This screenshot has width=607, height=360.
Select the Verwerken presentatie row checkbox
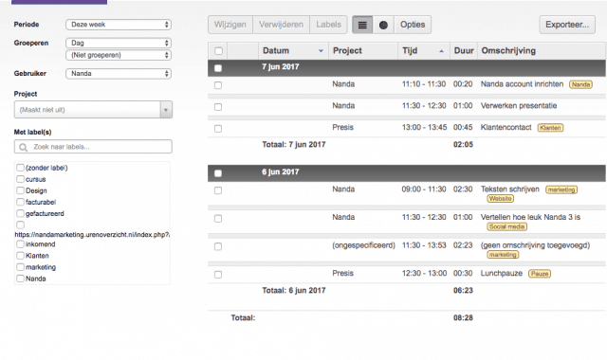(218, 107)
